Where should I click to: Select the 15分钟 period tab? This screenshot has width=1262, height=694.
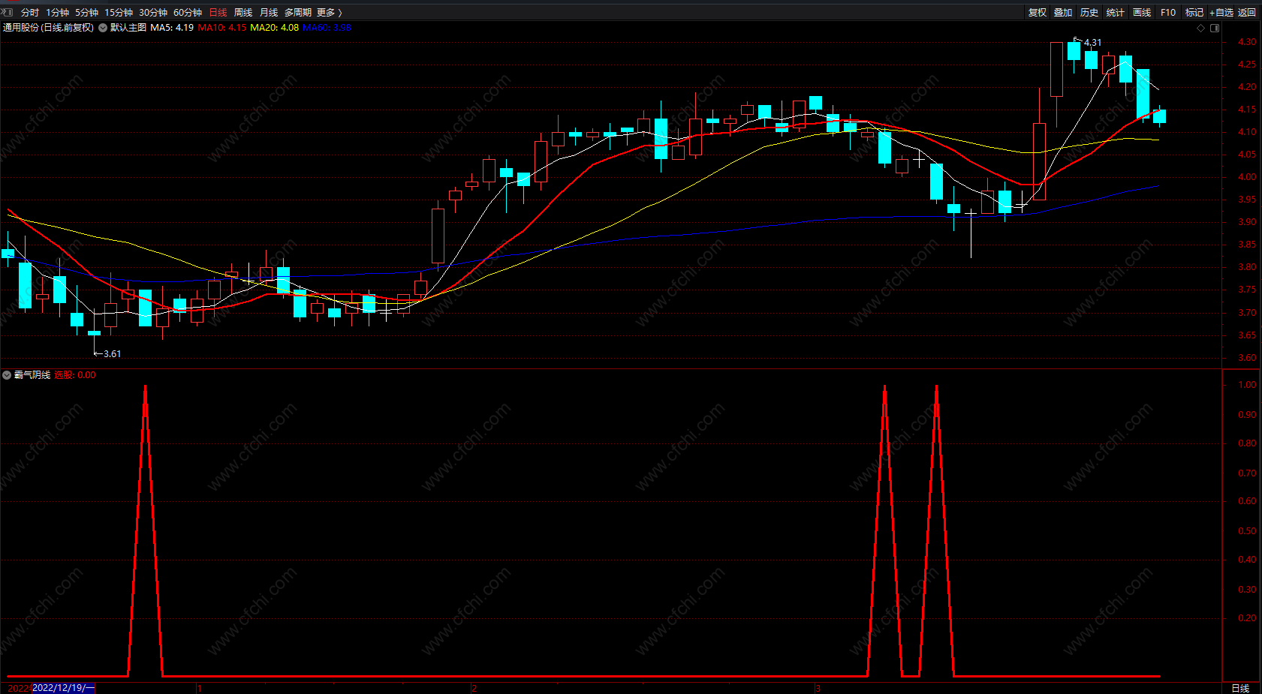tap(119, 12)
